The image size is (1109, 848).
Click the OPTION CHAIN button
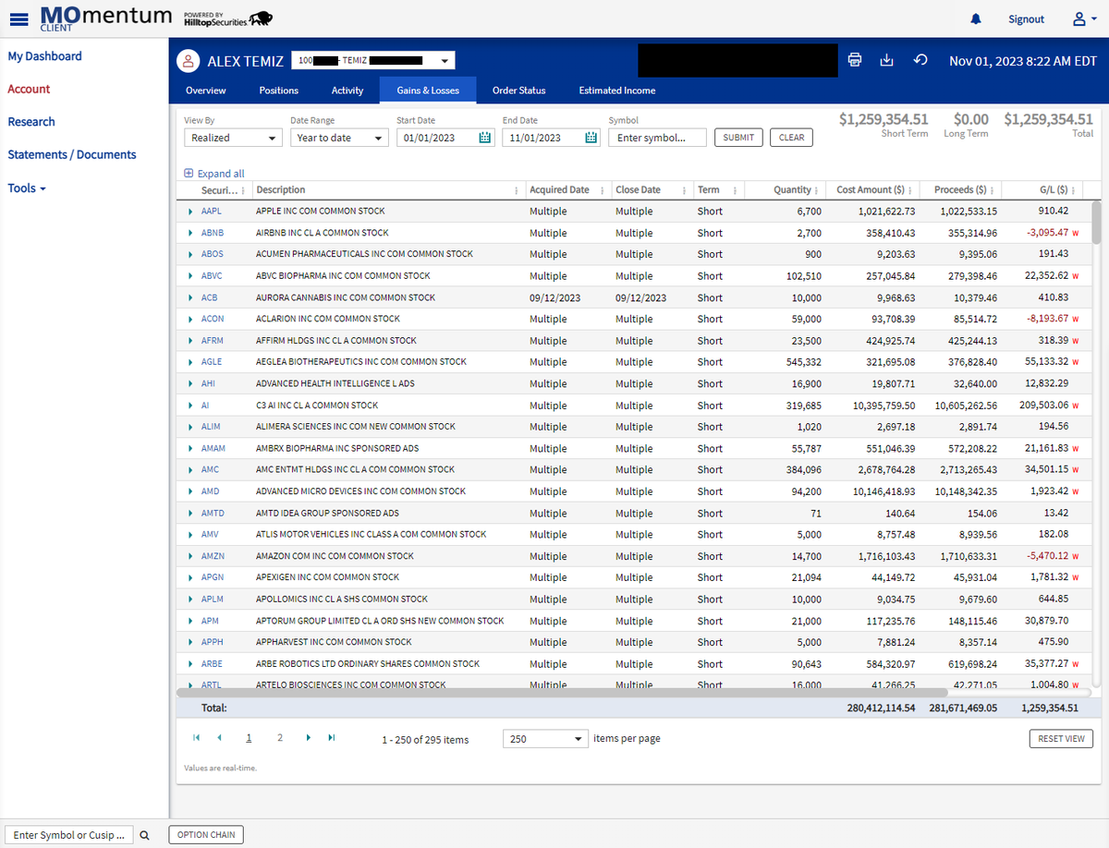206,835
